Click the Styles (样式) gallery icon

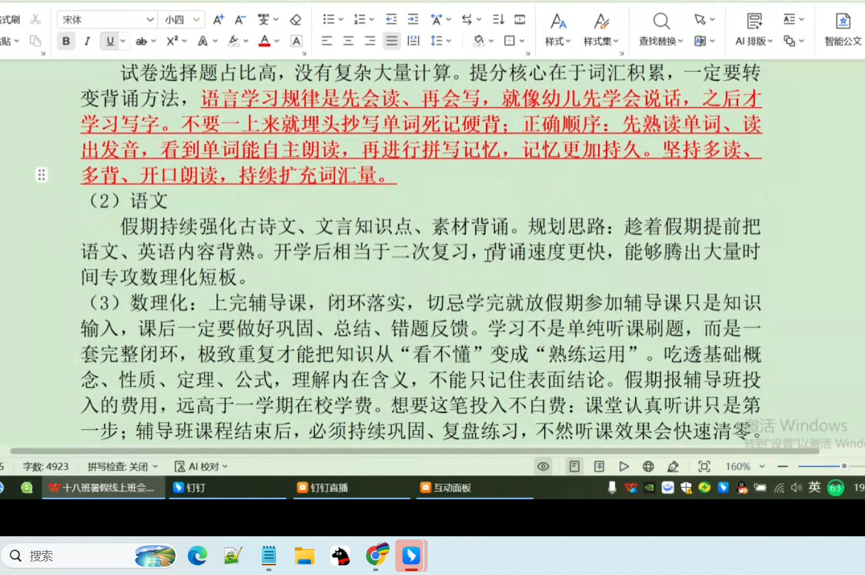pyautogui.click(x=558, y=21)
